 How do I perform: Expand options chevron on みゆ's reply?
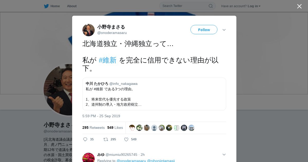coord(224,155)
